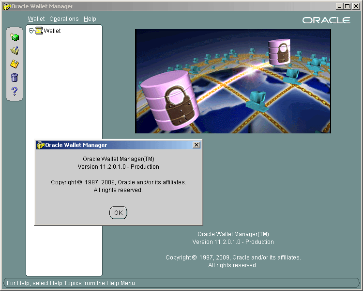The image size is (363, 291).
Task: Click the dialog copyright Oracle affiliates text
Action: (118, 182)
